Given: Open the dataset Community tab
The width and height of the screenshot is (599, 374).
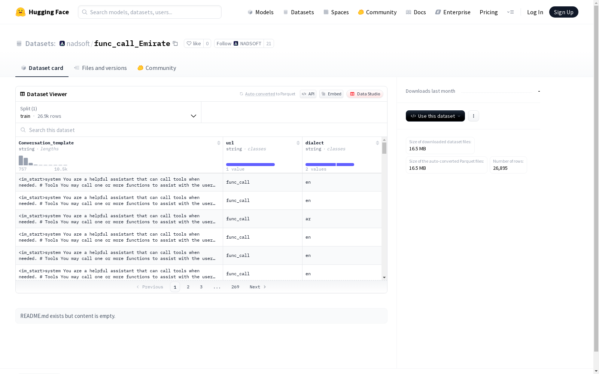Looking at the screenshot, I should 156,68.
